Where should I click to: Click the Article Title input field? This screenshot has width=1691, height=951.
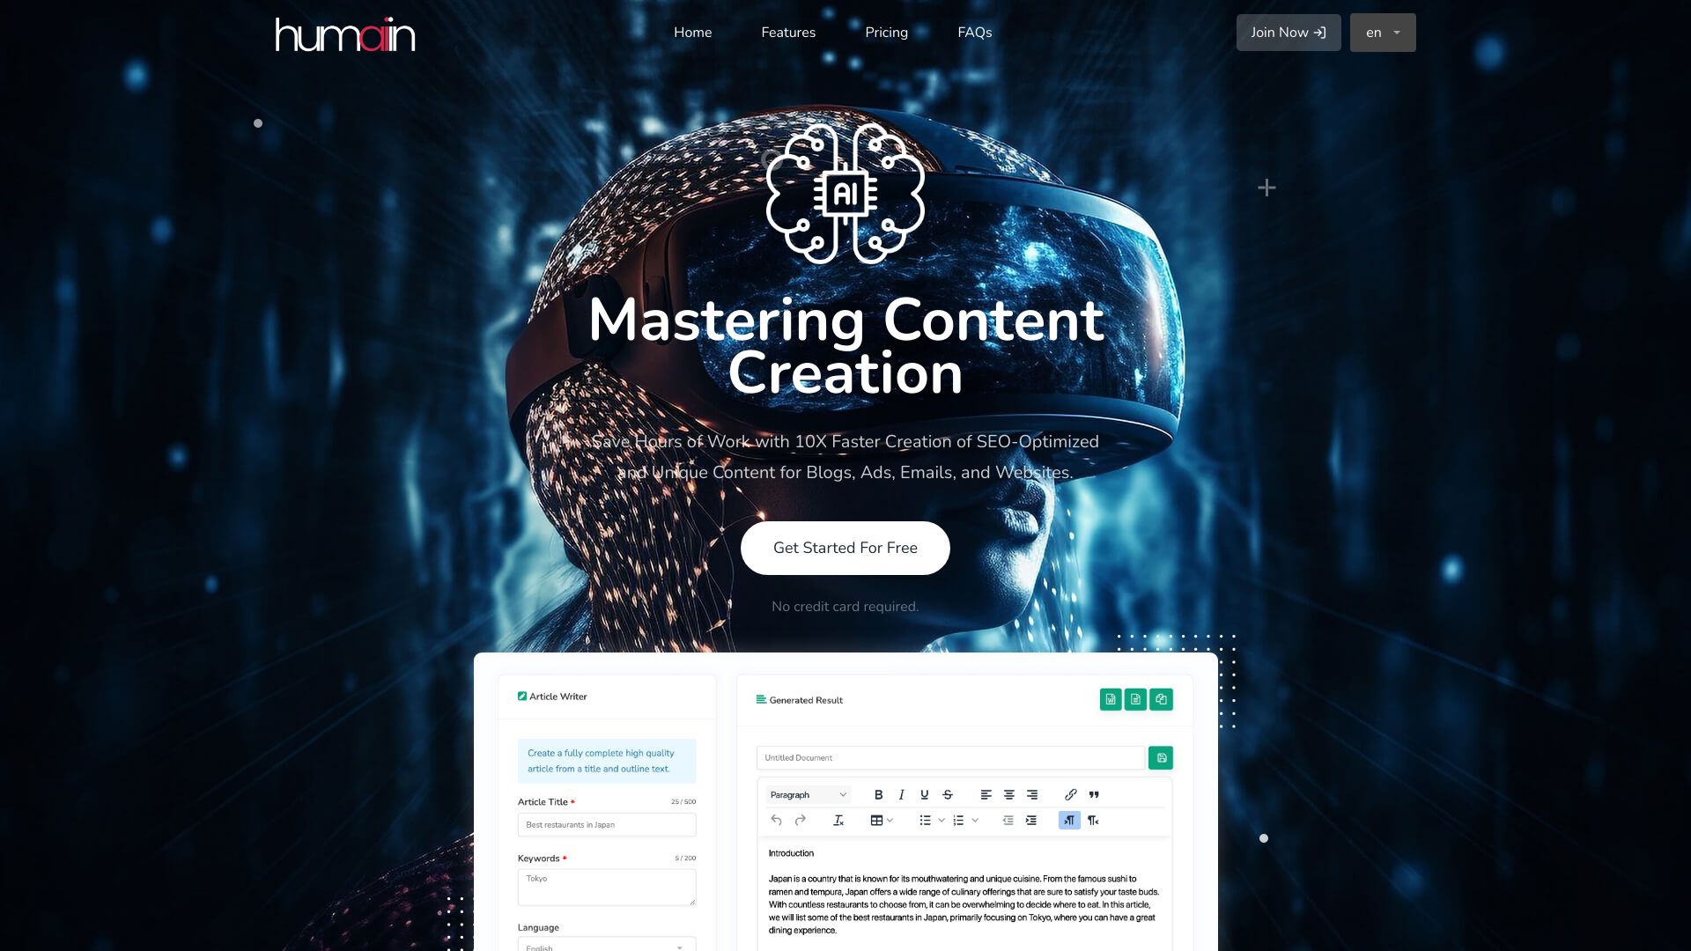606,823
